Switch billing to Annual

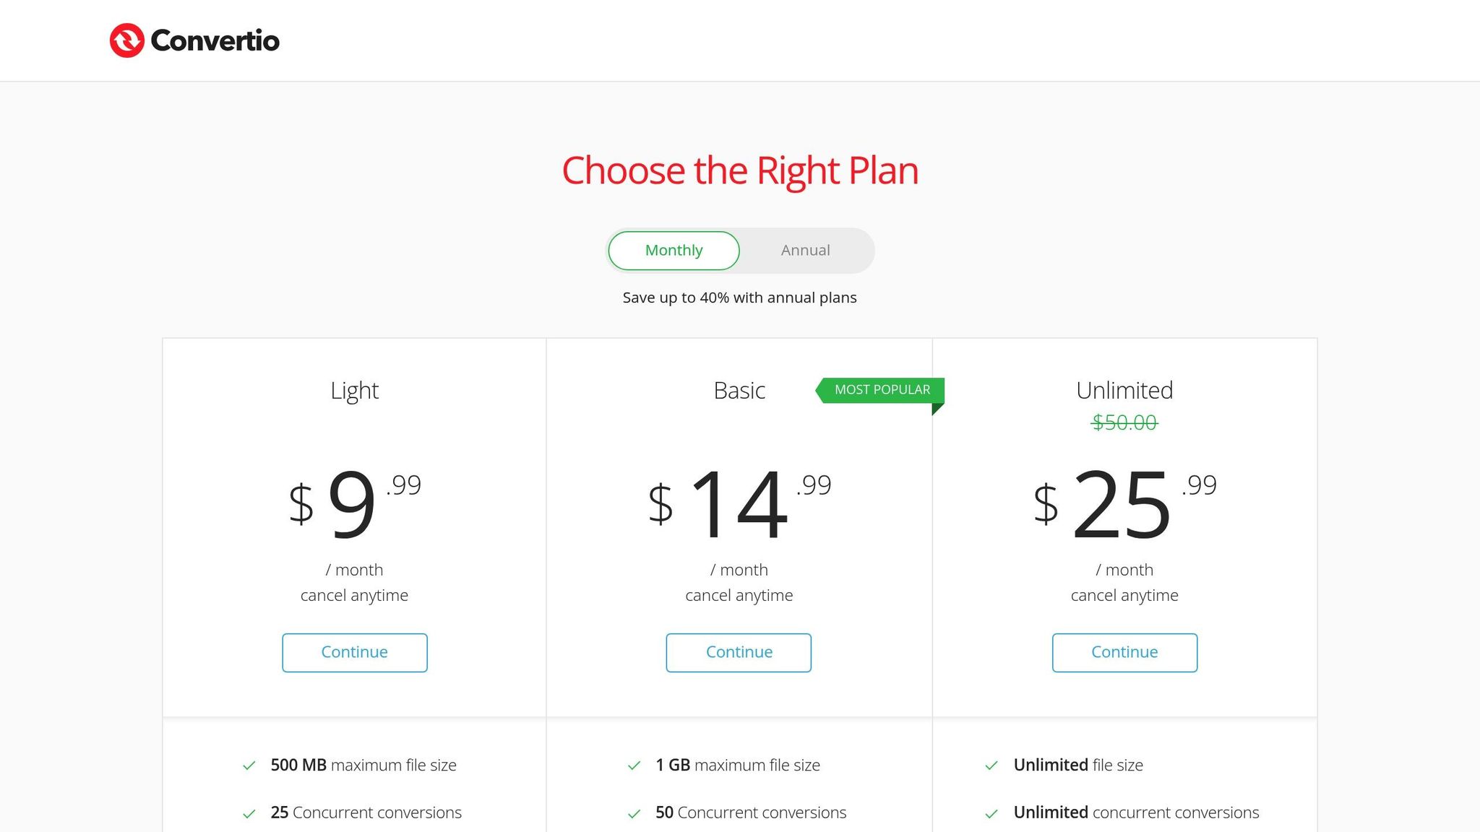point(805,251)
